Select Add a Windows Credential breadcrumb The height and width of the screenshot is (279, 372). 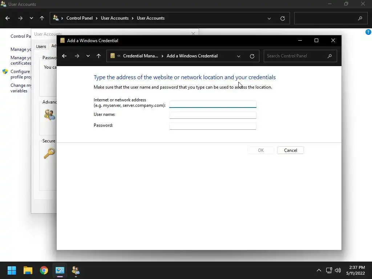click(192, 56)
